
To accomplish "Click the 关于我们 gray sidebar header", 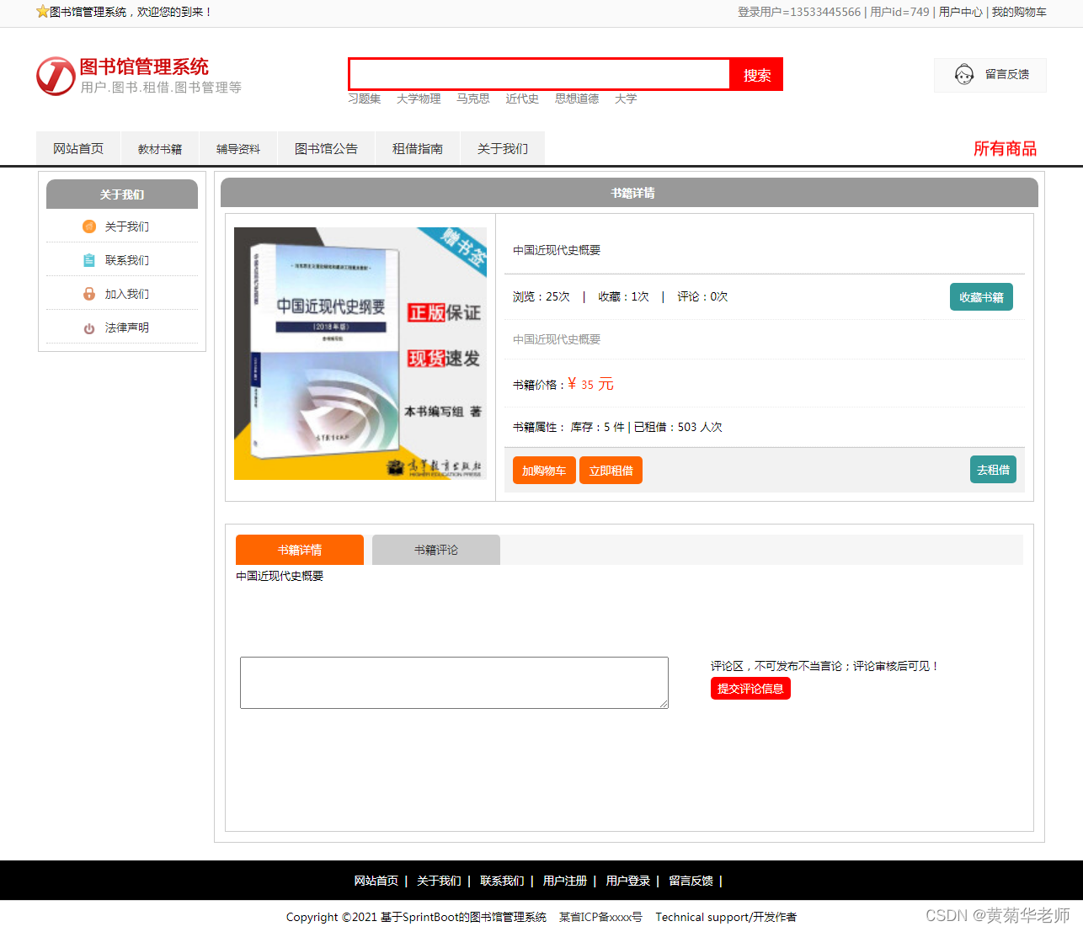I will coord(122,194).
